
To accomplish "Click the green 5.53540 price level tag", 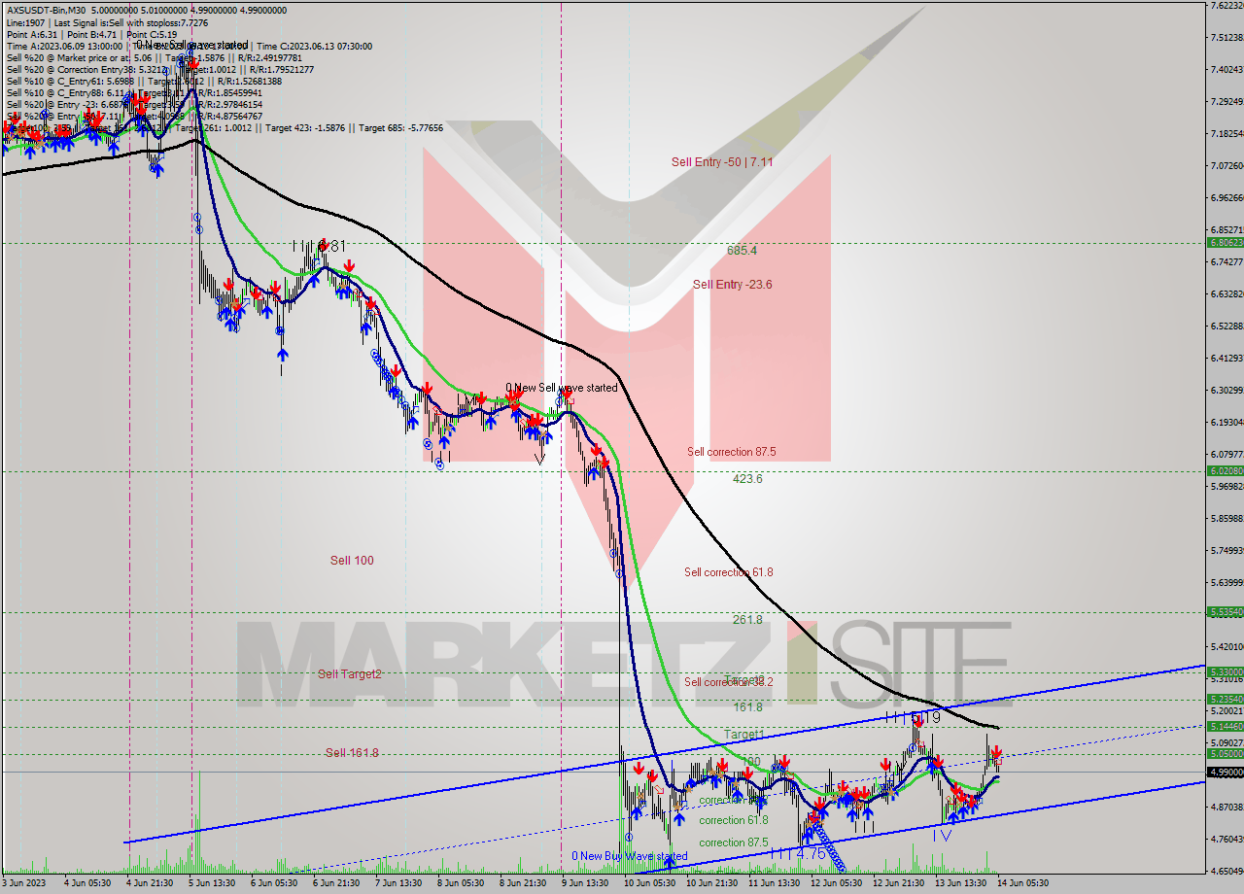I will pyautogui.click(x=1225, y=612).
